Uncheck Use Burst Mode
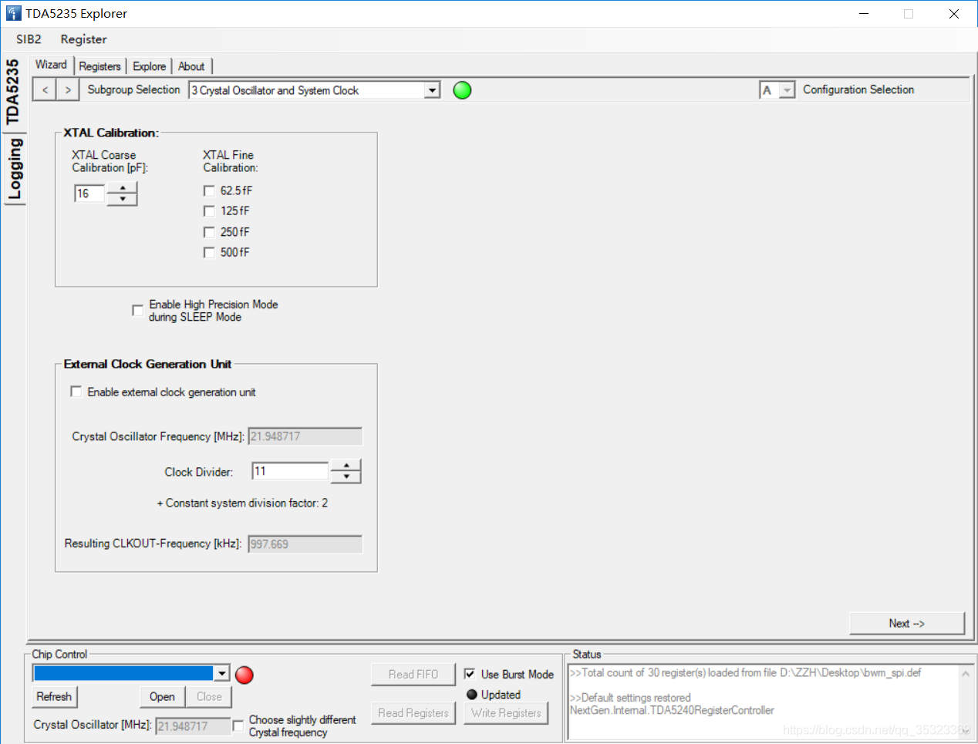This screenshot has width=978, height=744. (x=469, y=674)
